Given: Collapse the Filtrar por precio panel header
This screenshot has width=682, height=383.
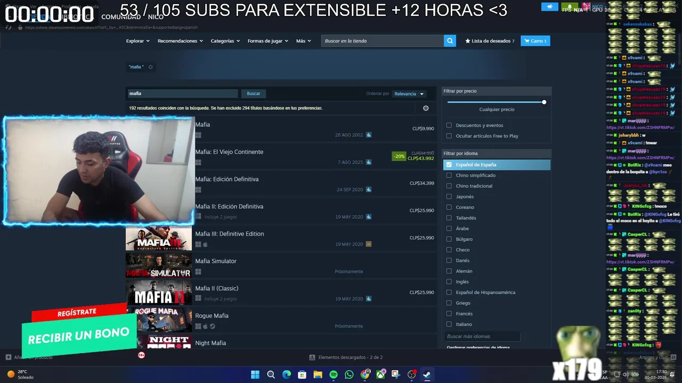Looking at the screenshot, I should [x=496, y=91].
